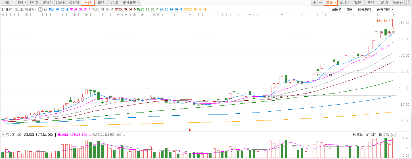Click the red S marker on chart

pos(190,129)
